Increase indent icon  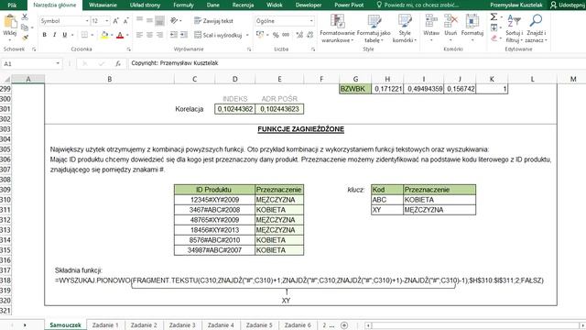[184, 35]
